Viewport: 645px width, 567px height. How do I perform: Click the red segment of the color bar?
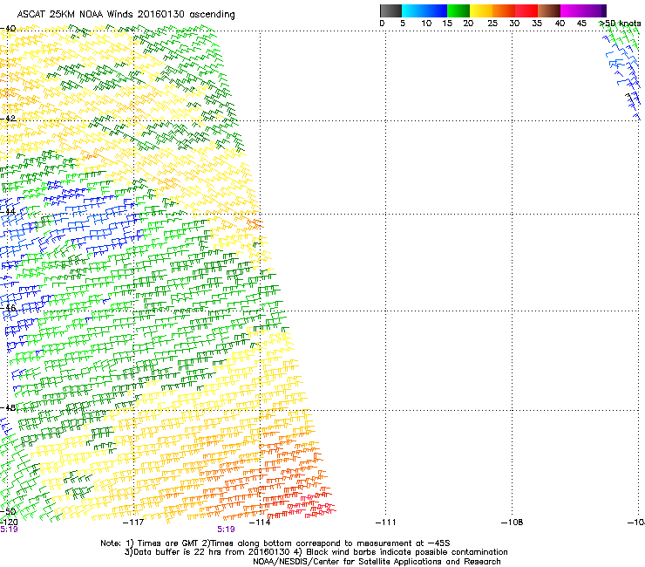tap(526, 10)
